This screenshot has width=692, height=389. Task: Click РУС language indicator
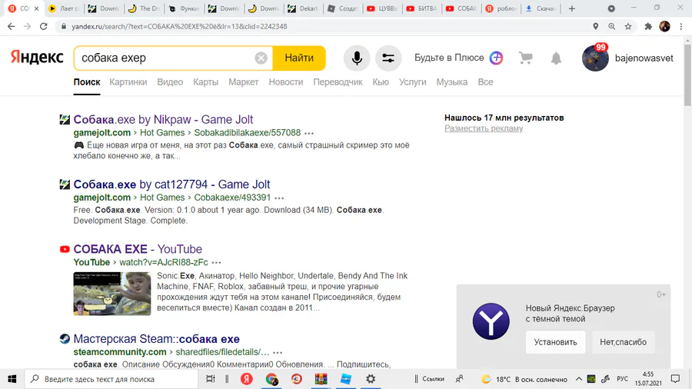pyautogui.click(x=622, y=379)
